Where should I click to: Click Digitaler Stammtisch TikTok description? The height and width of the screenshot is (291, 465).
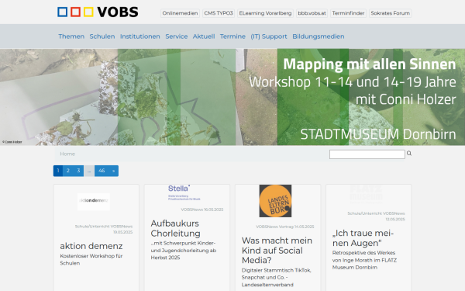276,277
